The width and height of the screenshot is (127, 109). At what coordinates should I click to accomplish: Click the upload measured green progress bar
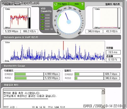89,78
